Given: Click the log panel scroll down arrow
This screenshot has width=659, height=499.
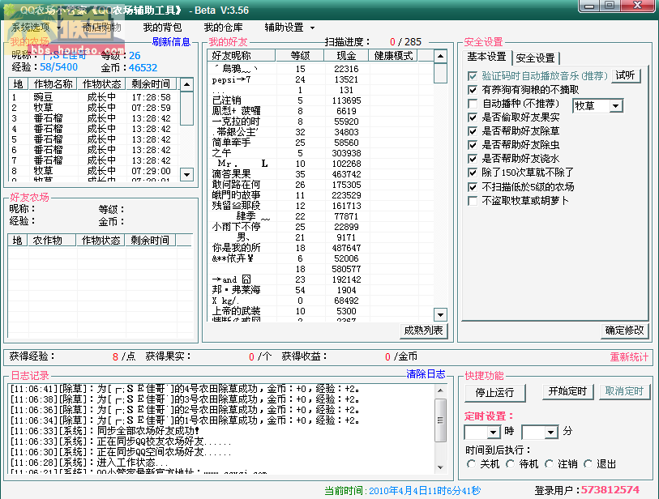Looking at the screenshot, I should point(440,467).
